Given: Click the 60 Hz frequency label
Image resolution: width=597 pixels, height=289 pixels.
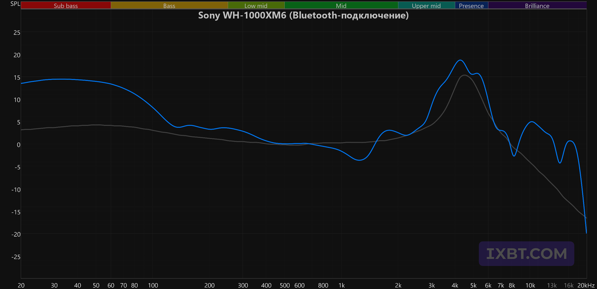Looking at the screenshot, I should pyautogui.click(x=111, y=285).
